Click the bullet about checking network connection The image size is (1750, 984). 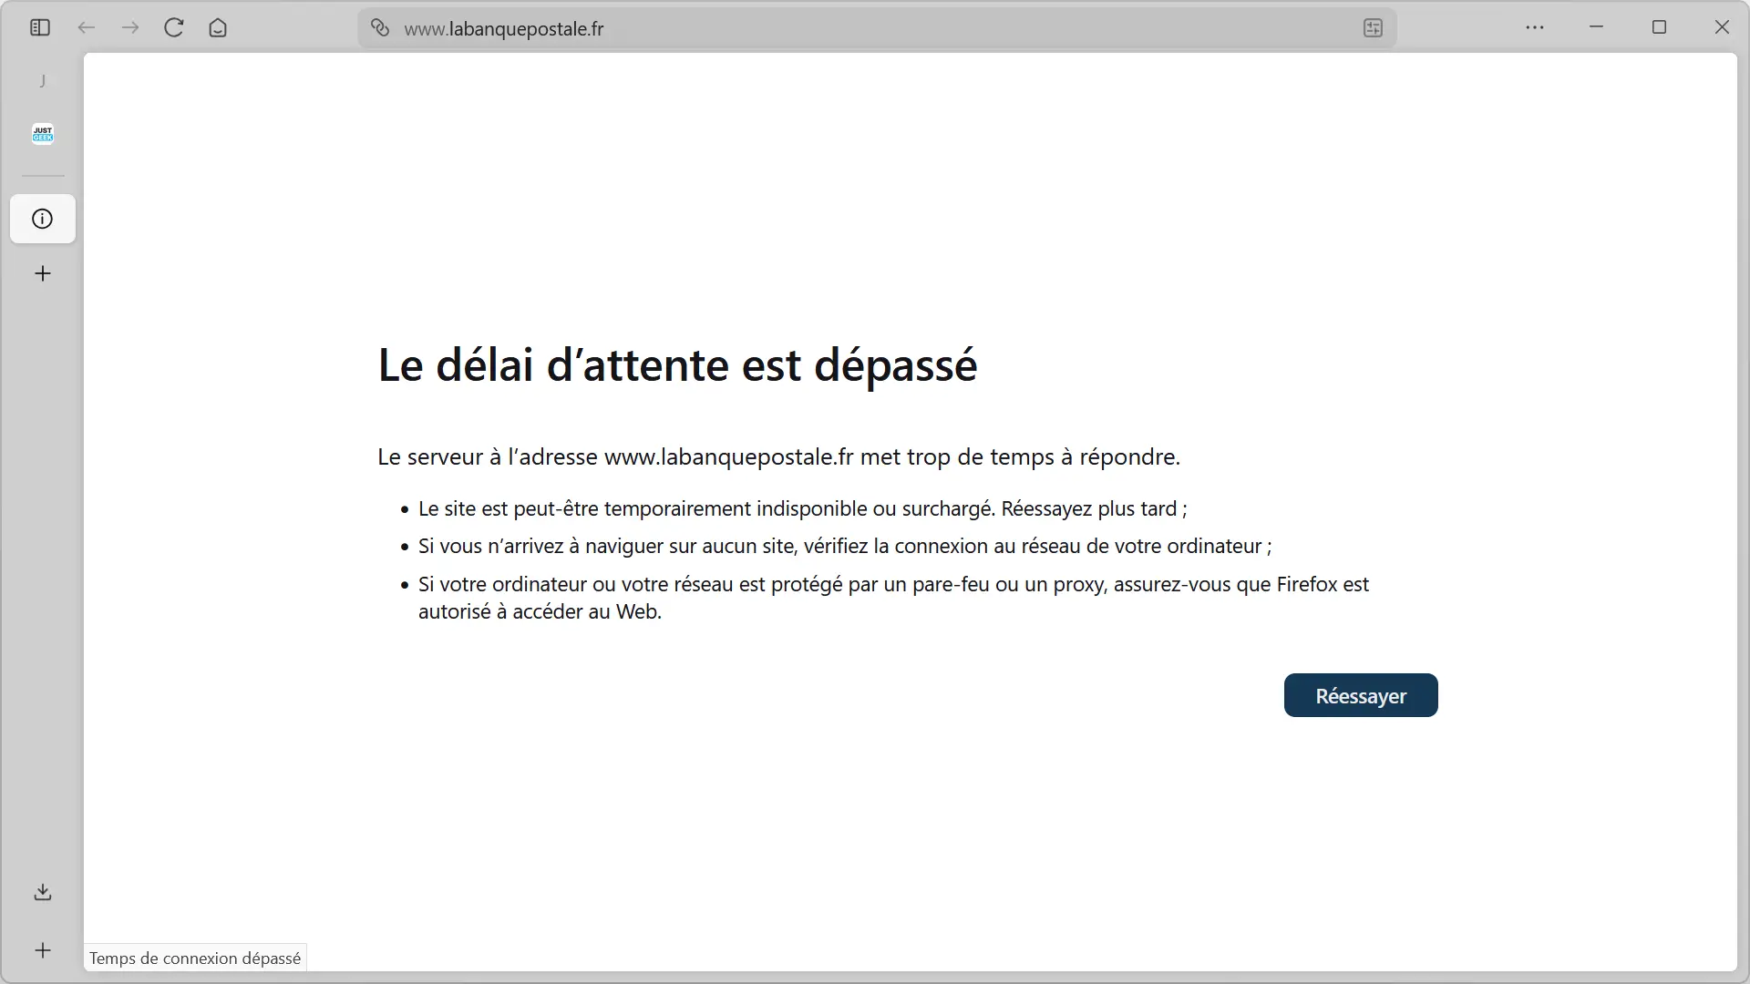(845, 546)
